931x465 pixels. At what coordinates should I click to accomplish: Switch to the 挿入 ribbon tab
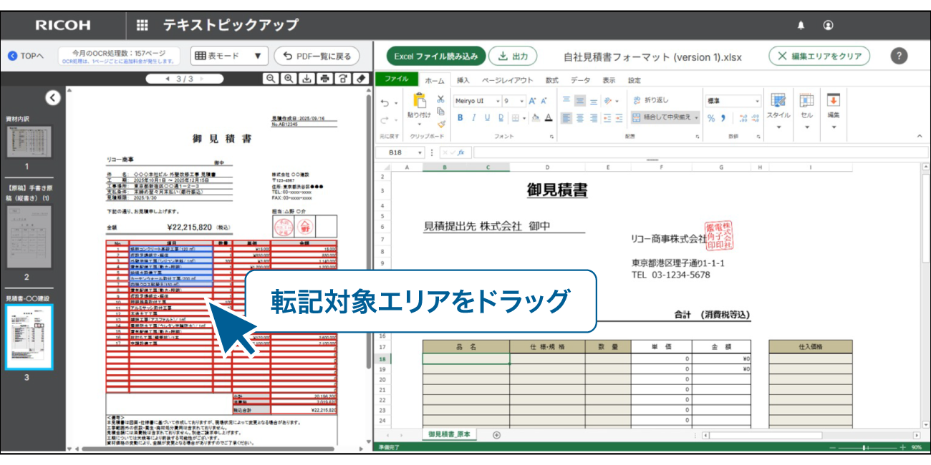click(463, 80)
